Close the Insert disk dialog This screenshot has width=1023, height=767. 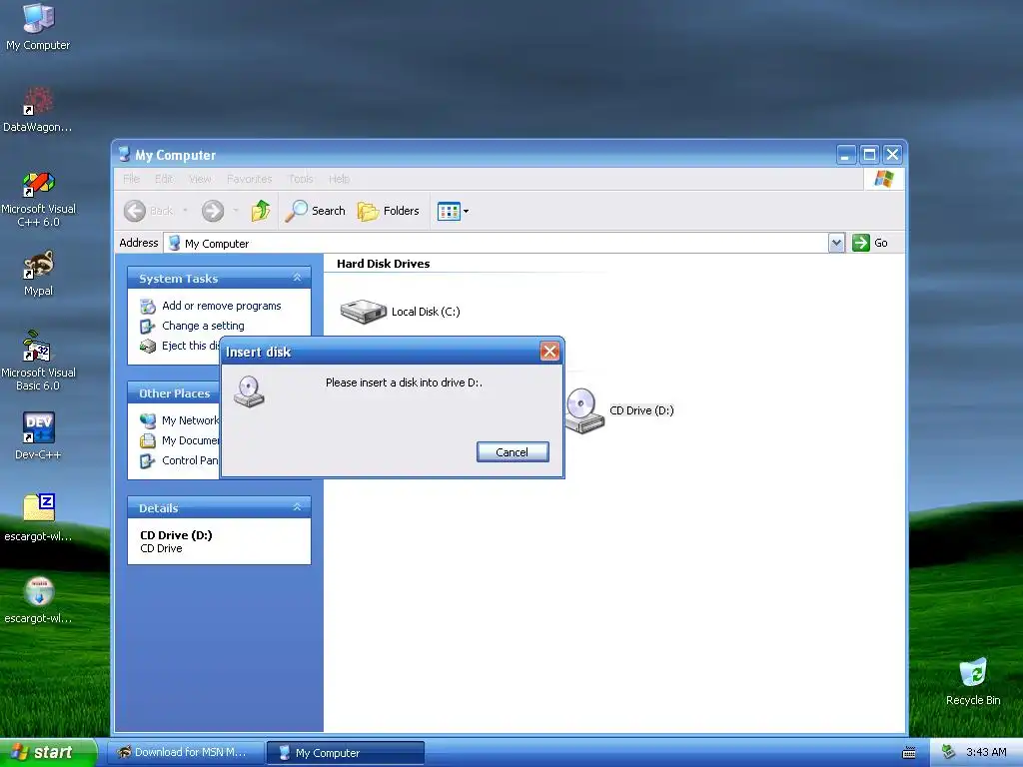click(549, 352)
